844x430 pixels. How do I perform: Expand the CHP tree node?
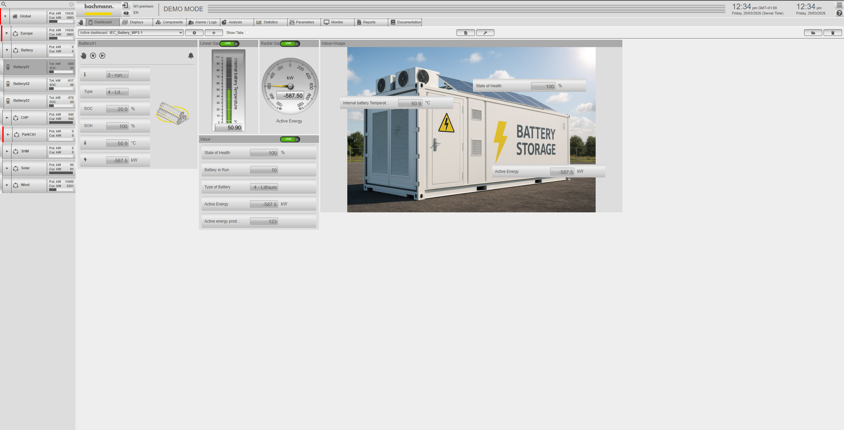[7, 118]
